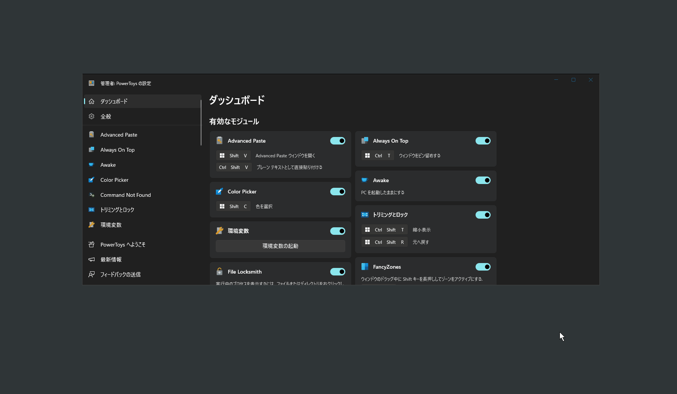Turn off the Always On Top switch
Image resolution: width=677 pixels, height=394 pixels.
(483, 141)
